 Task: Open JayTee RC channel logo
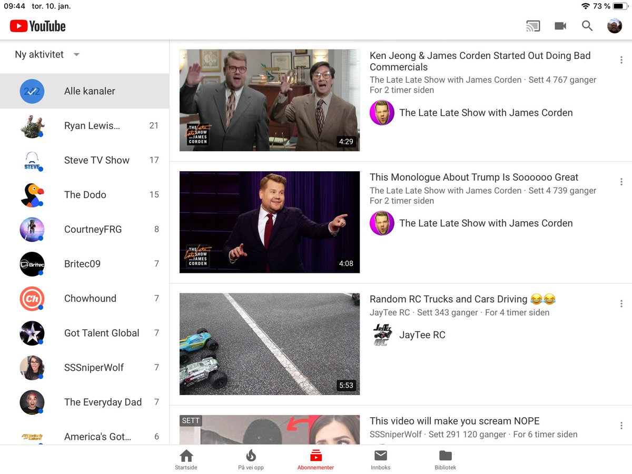click(382, 335)
